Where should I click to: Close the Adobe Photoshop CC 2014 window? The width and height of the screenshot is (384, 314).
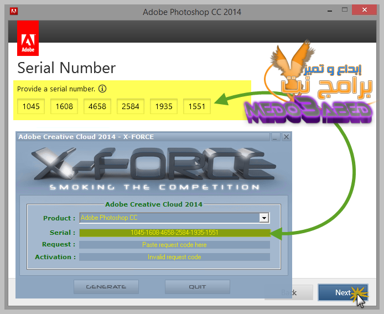tap(365, 10)
